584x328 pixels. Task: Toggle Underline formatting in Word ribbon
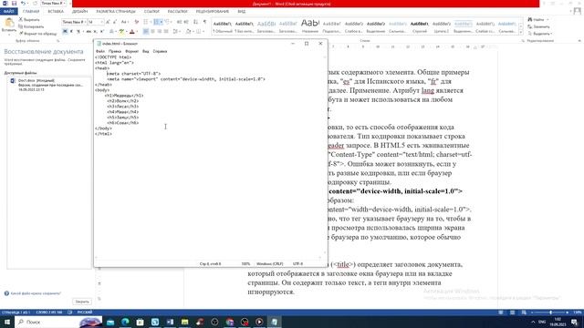point(78,32)
